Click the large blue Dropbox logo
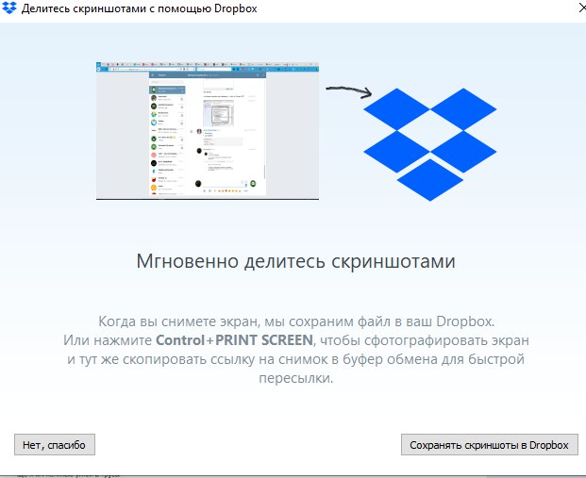This screenshot has height=478, width=586. point(429,144)
